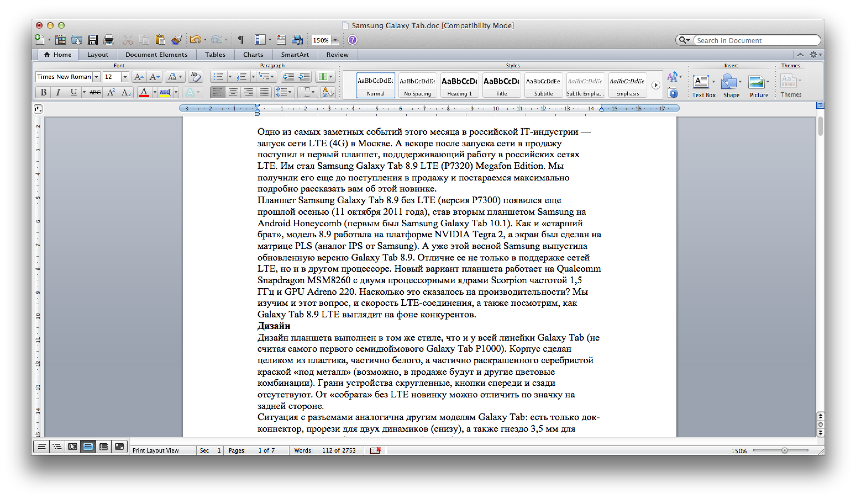This screenshot has width=856, height=499.
Task: Show paragraph marks with pilcrow icon
Action: [241, 40]
